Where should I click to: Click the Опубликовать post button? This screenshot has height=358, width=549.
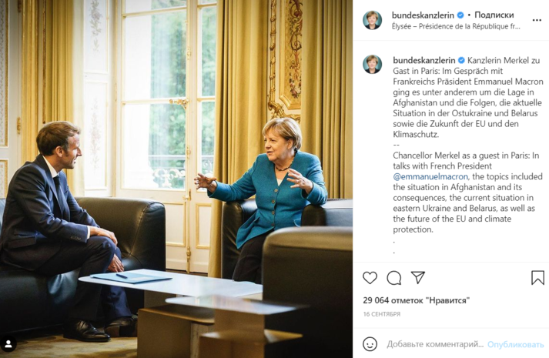click(x=515, y=344)
